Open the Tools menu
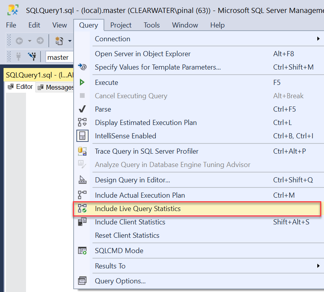The height and width of the screenshot is (292, 324). point(152,25)
